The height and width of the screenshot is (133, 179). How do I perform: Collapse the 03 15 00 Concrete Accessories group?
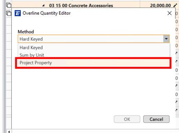click(x=43, y=5)
